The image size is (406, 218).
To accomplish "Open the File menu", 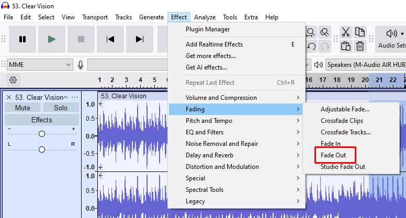I will pos(8,17).
